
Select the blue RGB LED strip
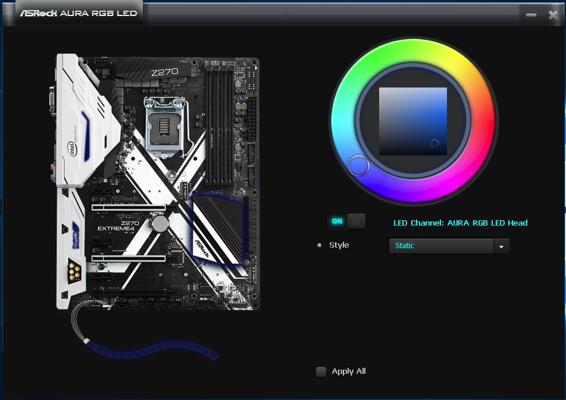(x=152, y=350)
